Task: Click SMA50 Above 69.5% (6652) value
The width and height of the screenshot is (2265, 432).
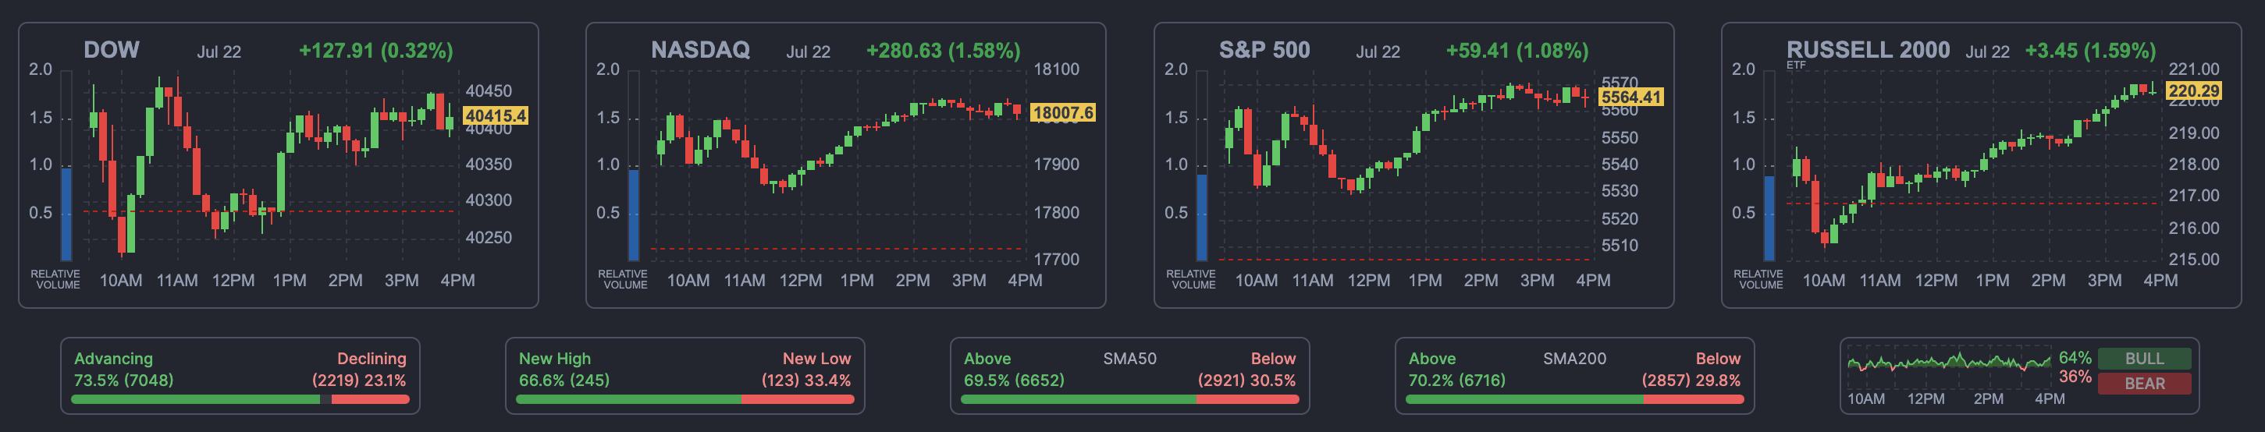Action: click(x=1014, y=381)
